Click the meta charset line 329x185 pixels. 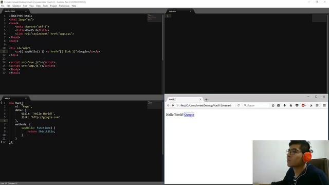(x=32, y=27)
